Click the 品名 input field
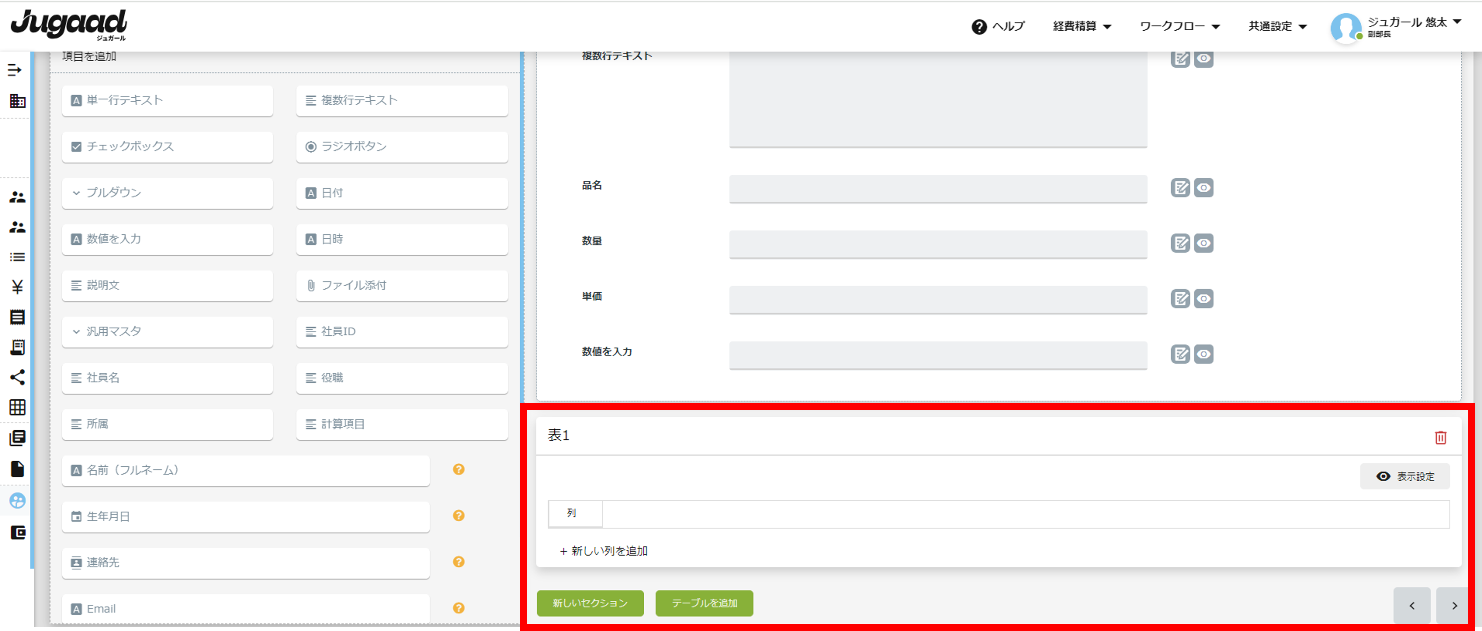Viewport: 1482px width, 631px height. pyautogui.click(x=938, y=189)
